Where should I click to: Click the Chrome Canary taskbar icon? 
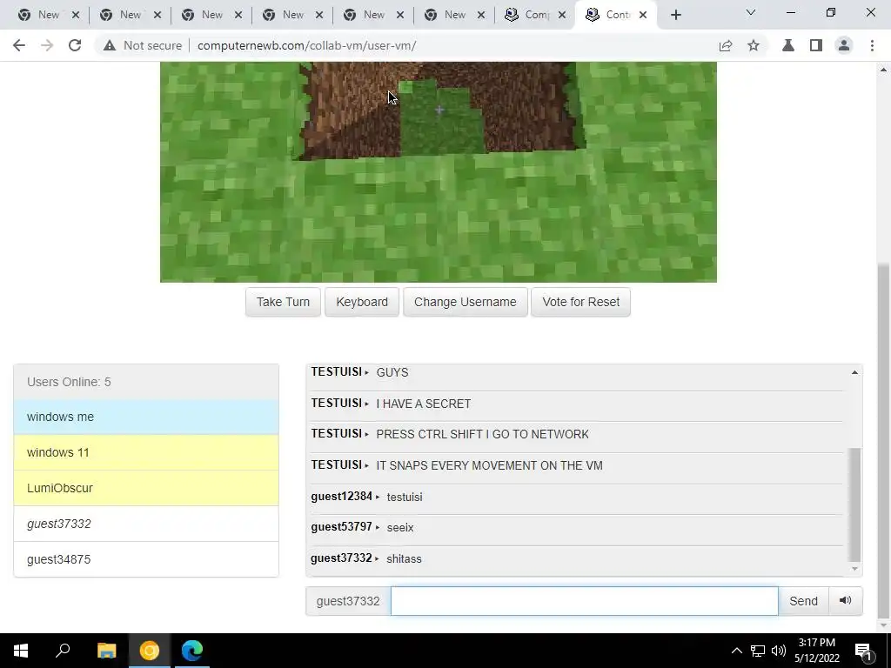(x=150, y=651)
